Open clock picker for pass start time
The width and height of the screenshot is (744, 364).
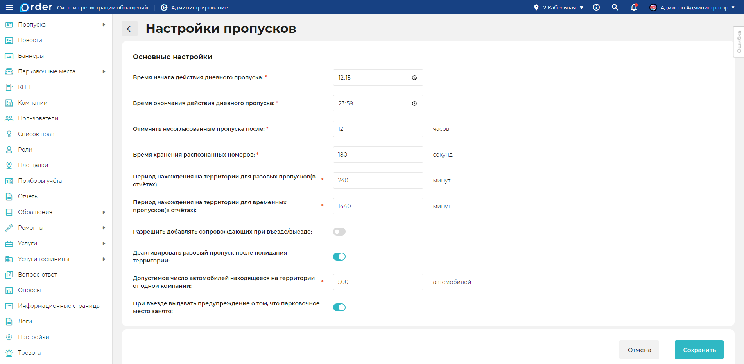(x=414, y=78)
